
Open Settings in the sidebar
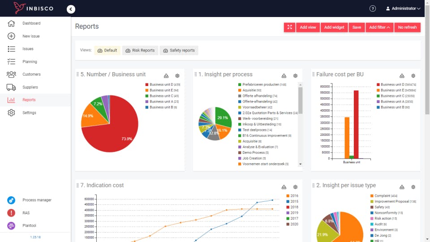pos(30,113)
